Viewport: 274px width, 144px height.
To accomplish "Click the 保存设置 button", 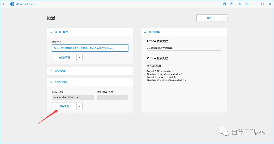I will pos(64,106).
